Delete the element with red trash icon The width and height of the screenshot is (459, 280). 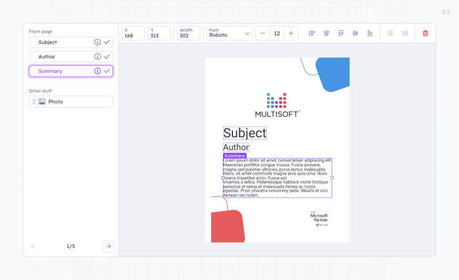coord(425,33)
